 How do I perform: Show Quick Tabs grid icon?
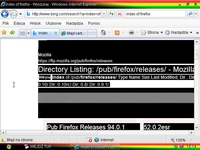click(x=23, y=33)
